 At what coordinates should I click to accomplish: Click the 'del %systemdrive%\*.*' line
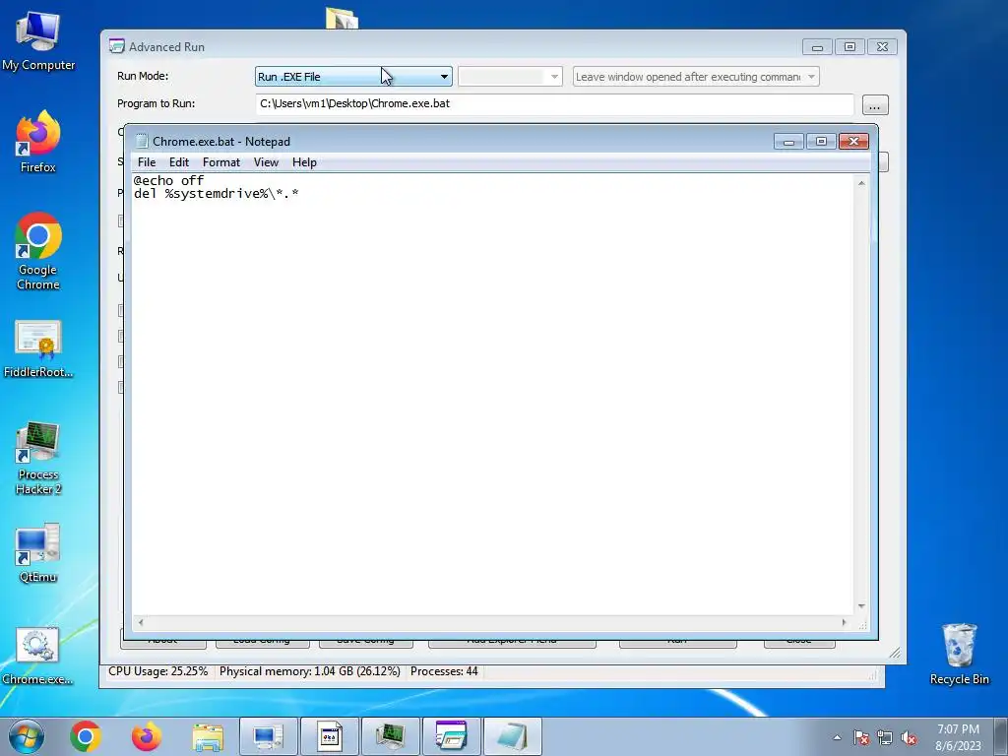tap(216, 194)
